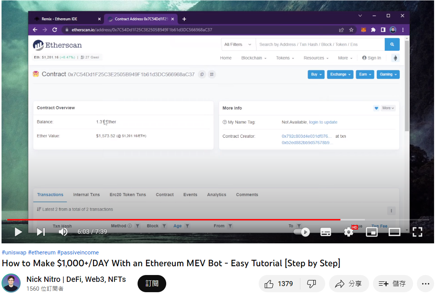The width and height of the screenshot is (436, 296).
Task: Subscribe with the 訂閱 button
Action: (152, 283)
